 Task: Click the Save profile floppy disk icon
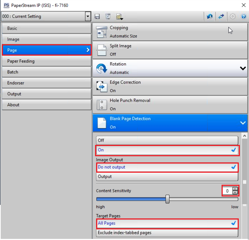[97, 16]
